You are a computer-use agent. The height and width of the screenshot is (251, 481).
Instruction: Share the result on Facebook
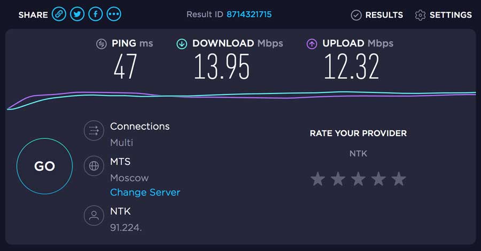[96, 14]
